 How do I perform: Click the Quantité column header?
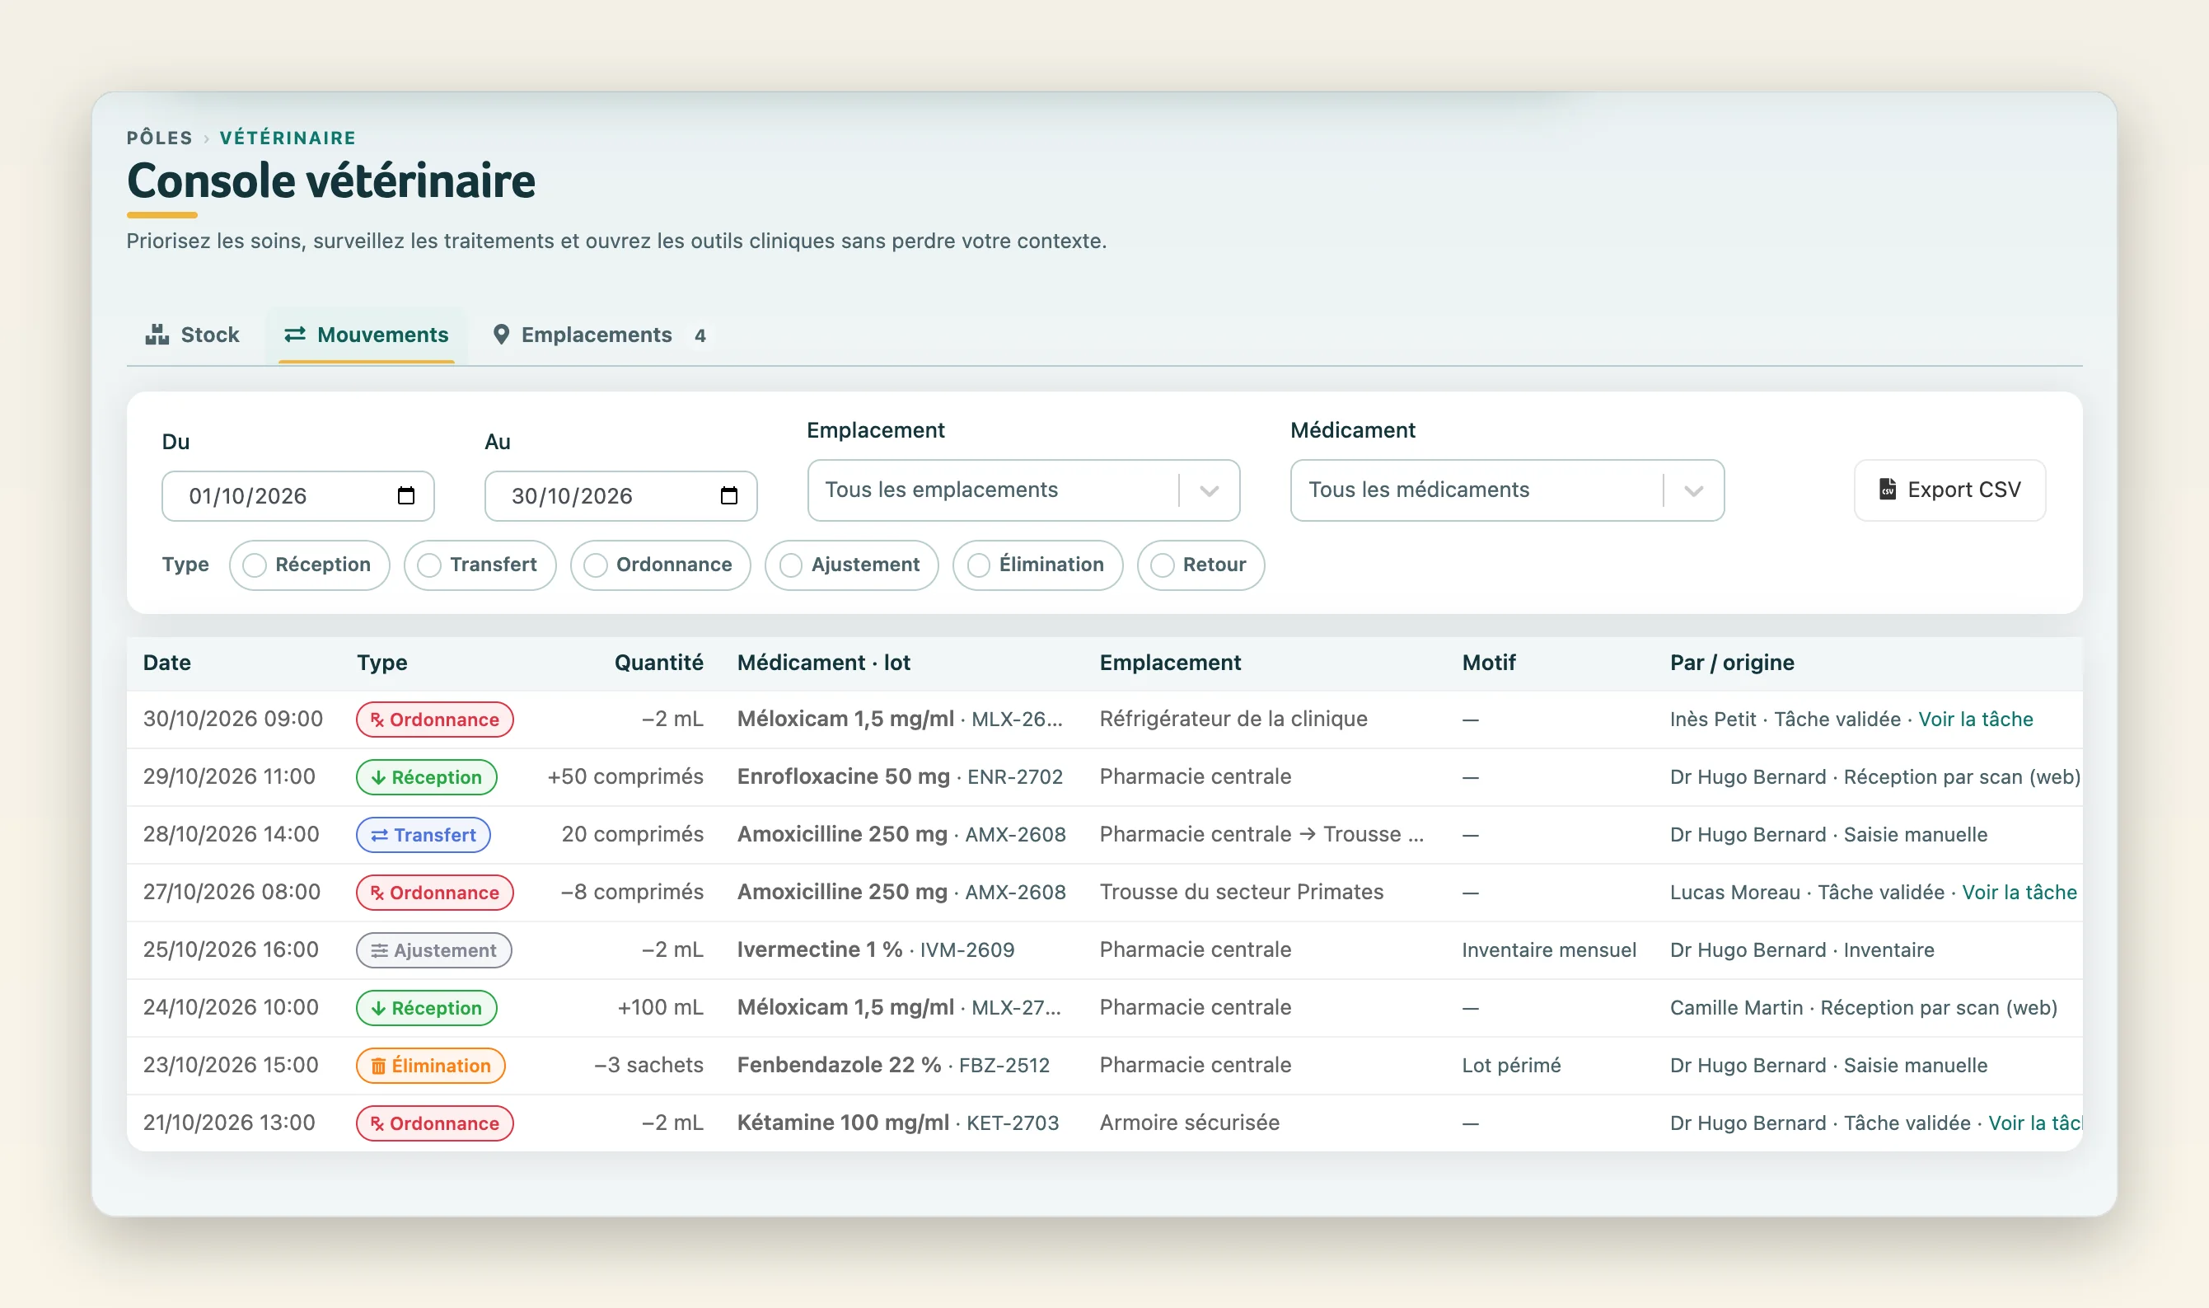pyautogui.click(x=658, y=663)
